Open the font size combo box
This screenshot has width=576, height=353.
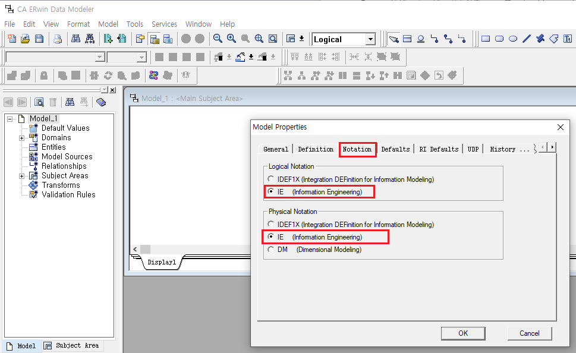click(127, 57)
